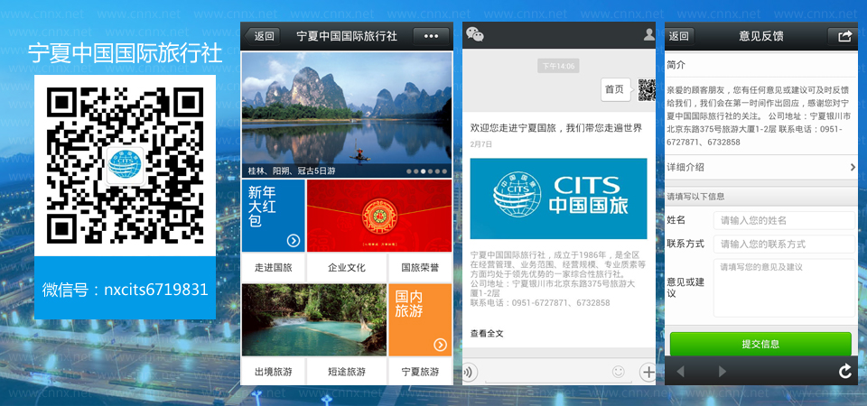The height and width of the screenshot is (406, 867).
Task: Click 欢迎您走进宁夏国旅 article title
Action: coord(556,128)
